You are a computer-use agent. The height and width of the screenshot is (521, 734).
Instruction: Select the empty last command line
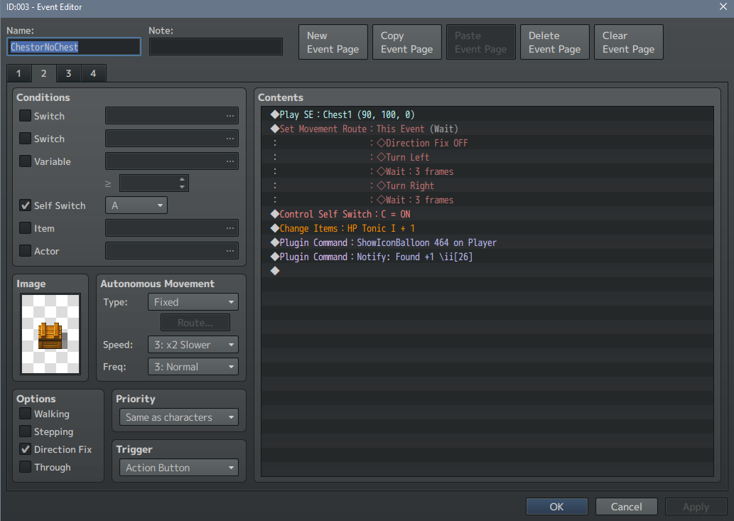point(487,271)
